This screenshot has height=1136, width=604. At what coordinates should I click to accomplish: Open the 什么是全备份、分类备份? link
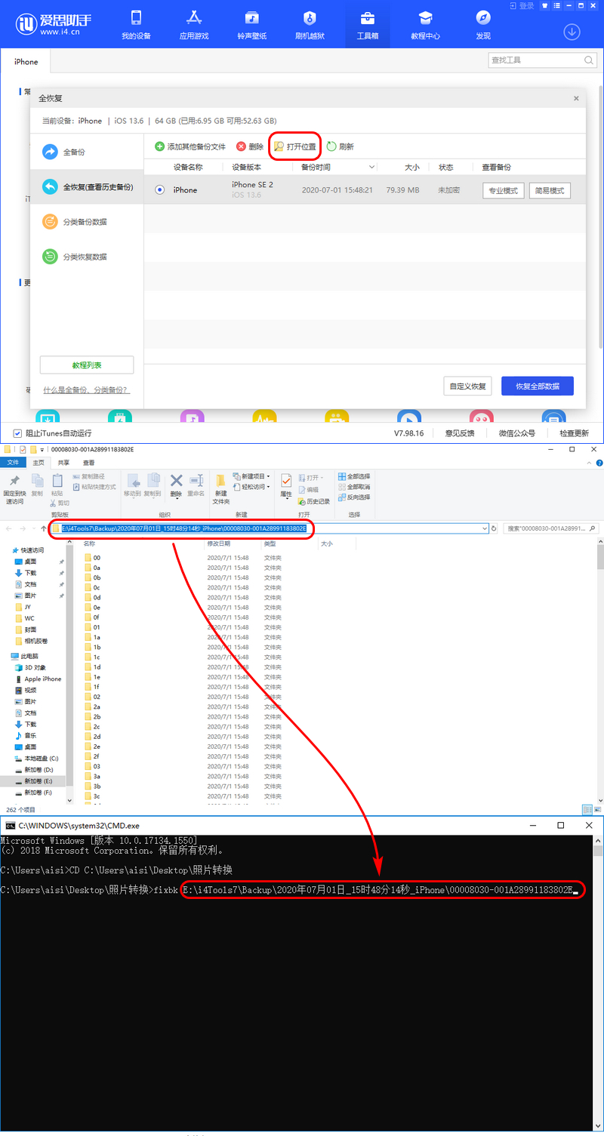[85, 390]
